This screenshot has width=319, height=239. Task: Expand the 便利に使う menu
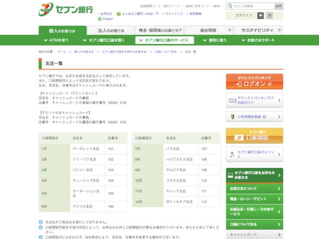(215, 40)
